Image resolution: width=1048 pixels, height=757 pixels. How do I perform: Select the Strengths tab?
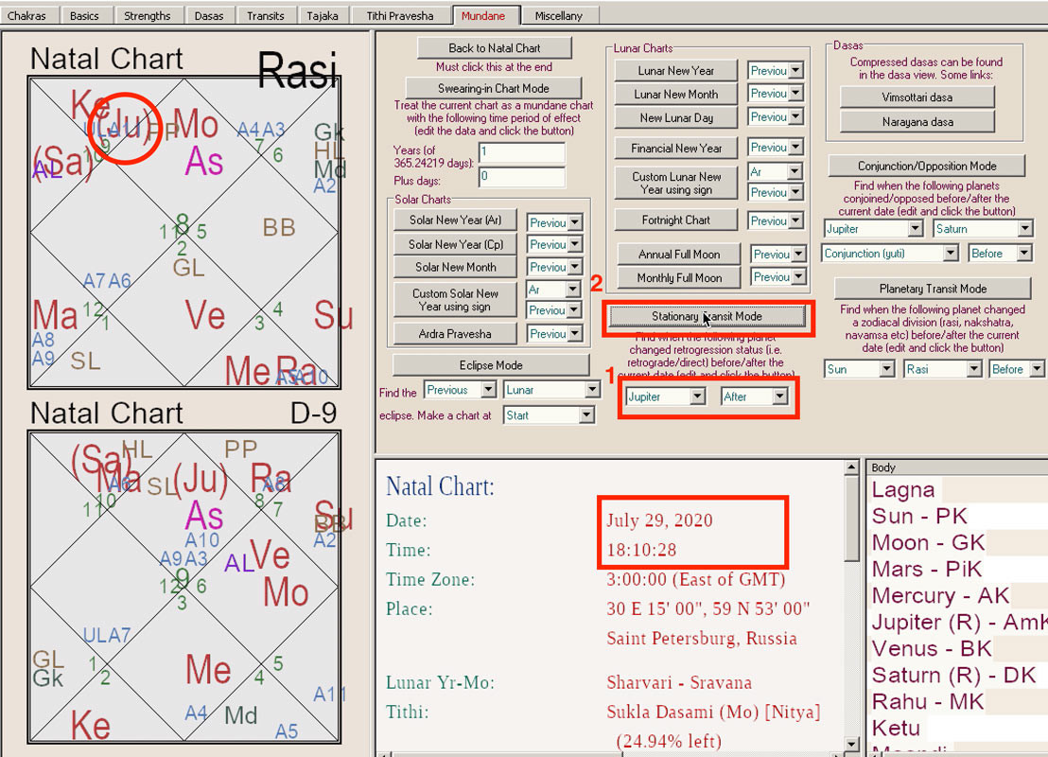pyautogui.click(x=147, y=15)
